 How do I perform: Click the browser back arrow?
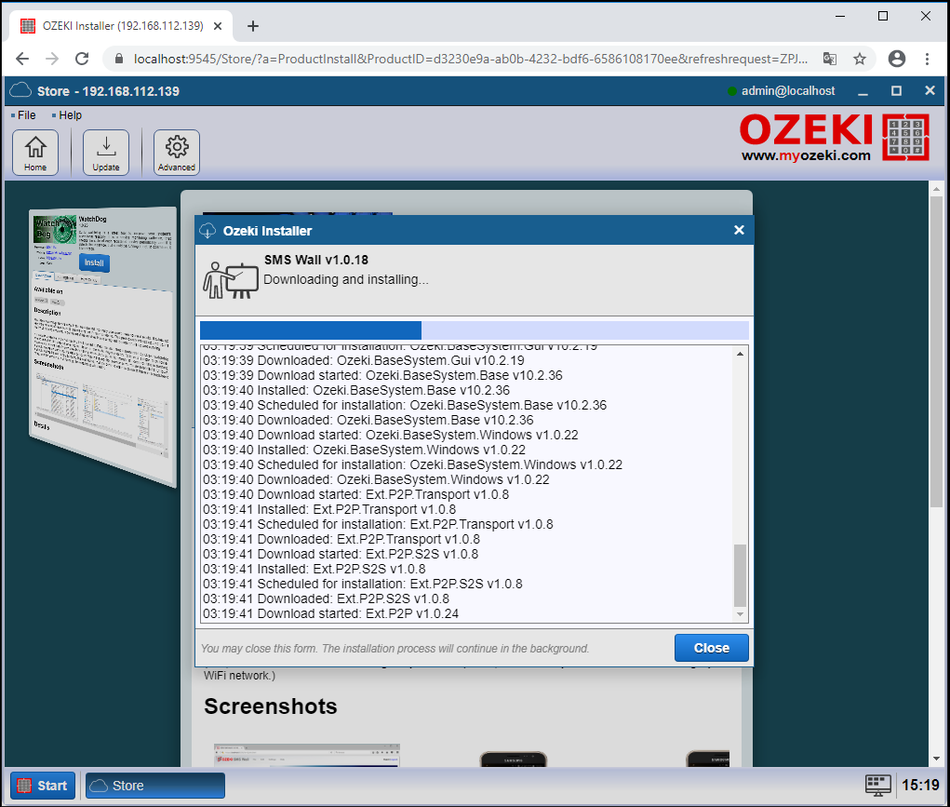click(x=22, y=59)
